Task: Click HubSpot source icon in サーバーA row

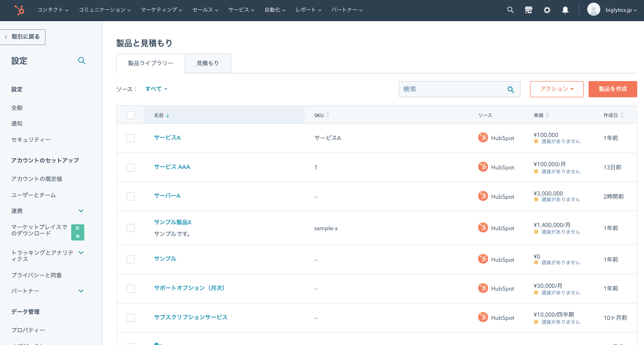Action: coord(483,196)
